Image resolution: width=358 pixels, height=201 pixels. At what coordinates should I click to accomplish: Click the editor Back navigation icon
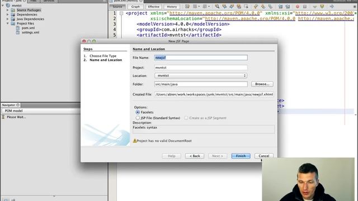tap(195, 7)
